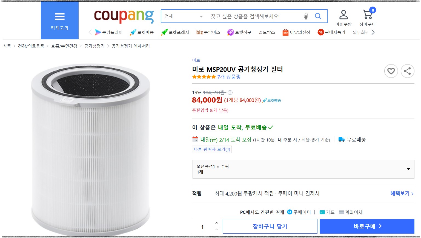Screen dimensions: 421x238
Task: Open the 장바구니 shopping cart
Action: 368,16
